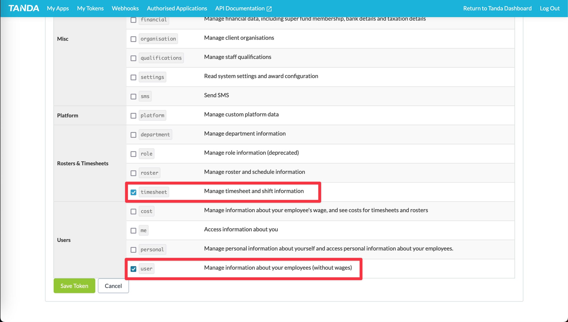This screenshot has height=322, width=568.
Task: Click Return to Tanda Dashboard
Action: (497, 9)
